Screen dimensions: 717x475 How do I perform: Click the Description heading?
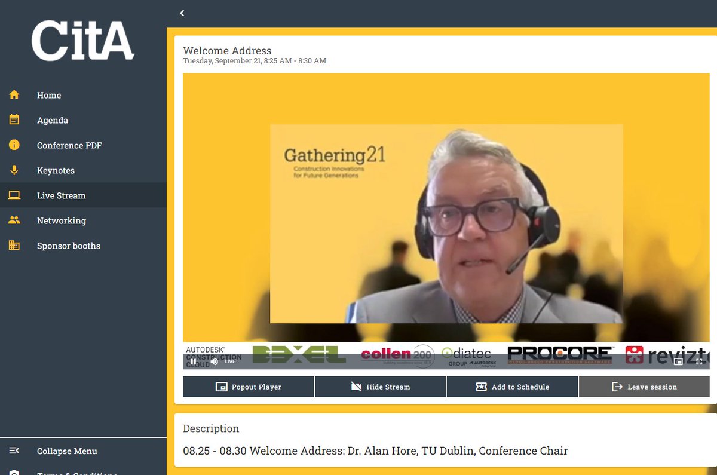(x=211, y=428)
